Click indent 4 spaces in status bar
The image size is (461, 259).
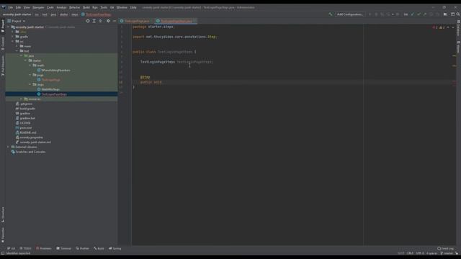432,253
